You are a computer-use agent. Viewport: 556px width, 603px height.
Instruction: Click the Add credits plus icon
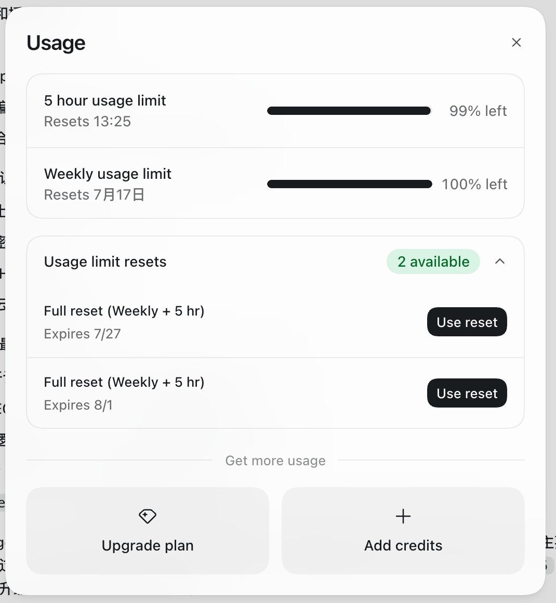(x=403, y=516)
